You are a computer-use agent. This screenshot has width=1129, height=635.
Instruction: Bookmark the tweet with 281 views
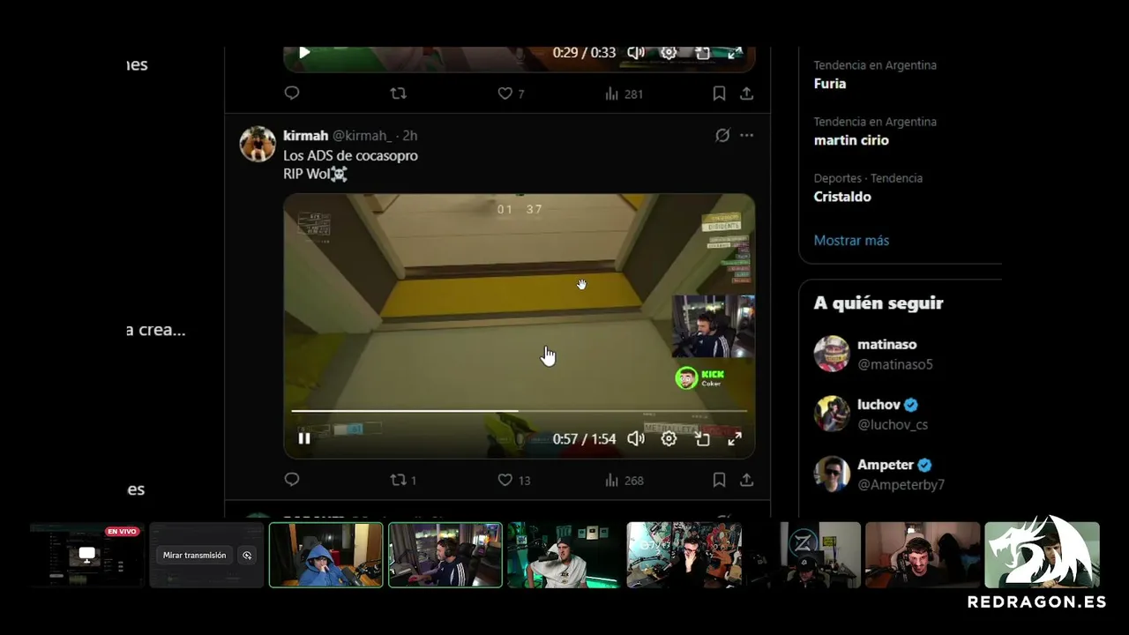pos(719,93)
